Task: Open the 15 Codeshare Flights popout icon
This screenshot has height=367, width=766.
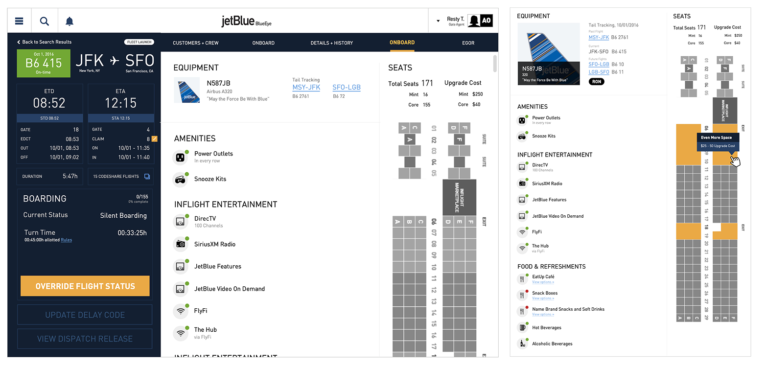Action: [147, 176]
